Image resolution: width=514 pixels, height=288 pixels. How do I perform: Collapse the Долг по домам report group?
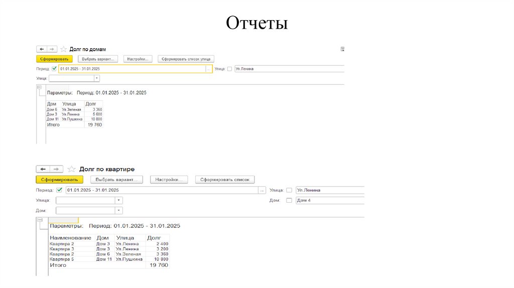[39, 87]
